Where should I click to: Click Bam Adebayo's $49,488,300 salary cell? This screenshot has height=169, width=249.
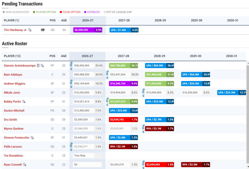[x=88, y=75]
